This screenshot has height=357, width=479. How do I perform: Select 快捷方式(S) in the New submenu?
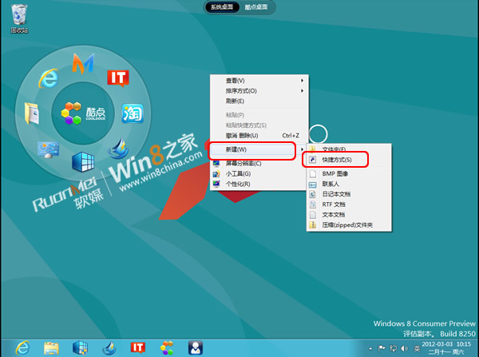coord(349,160)
